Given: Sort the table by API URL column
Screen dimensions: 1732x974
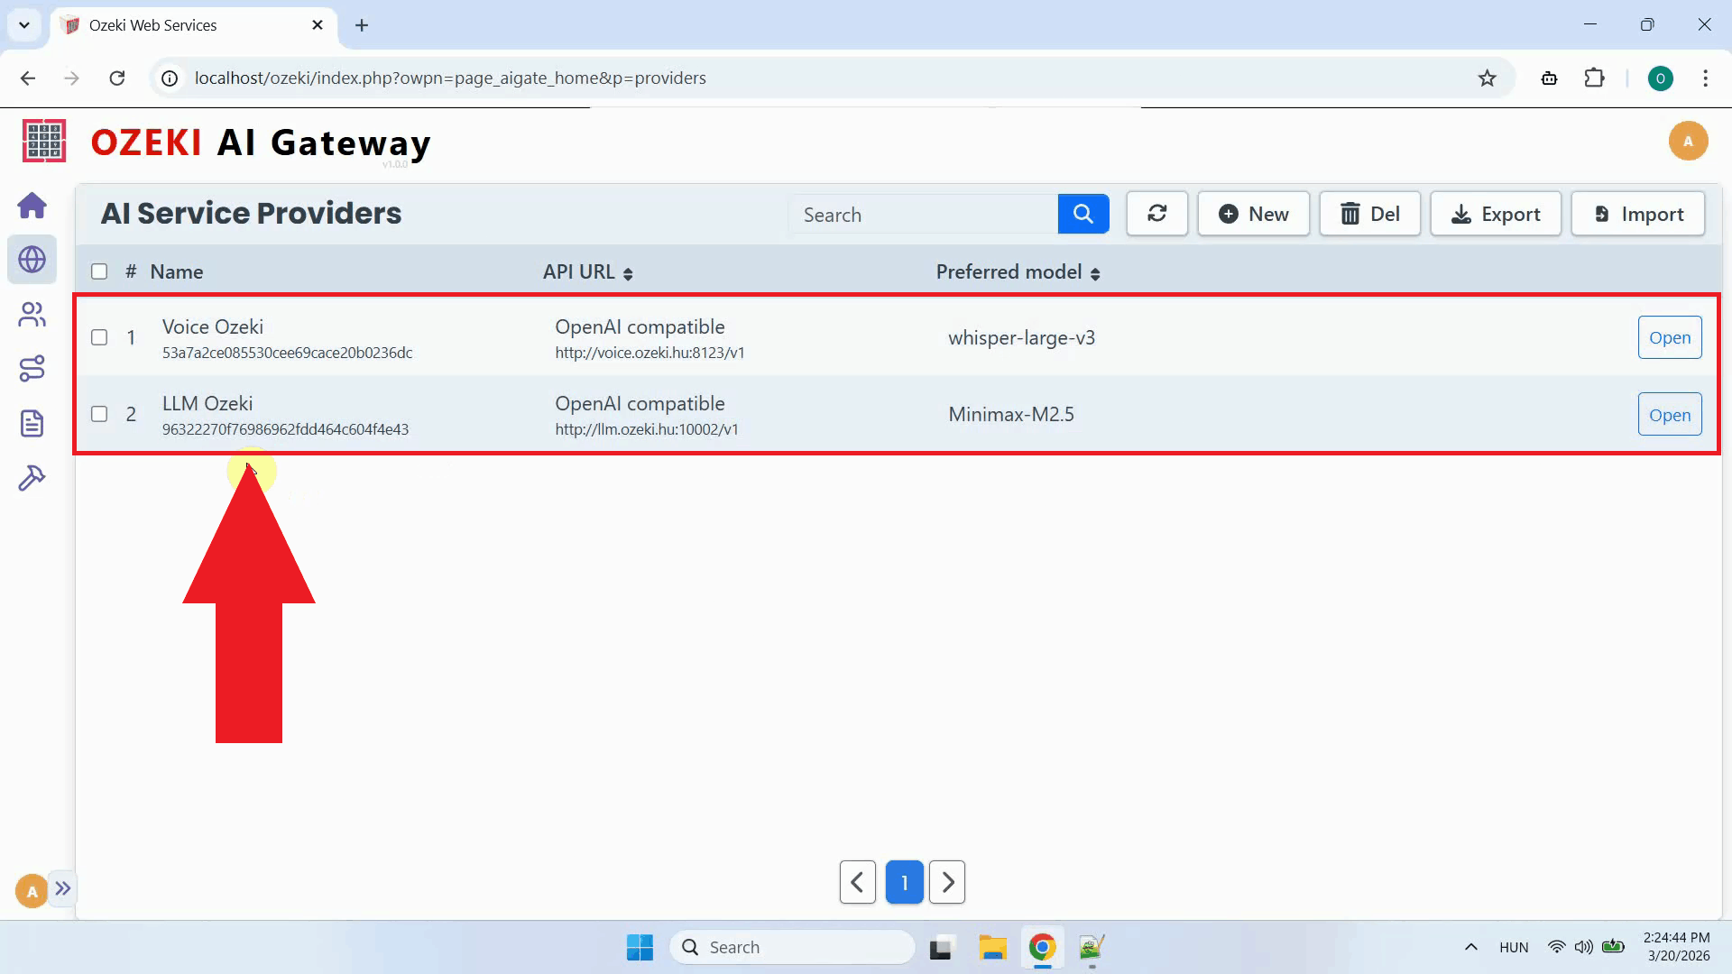Looking at the screenshot, I should coord(628,272).
